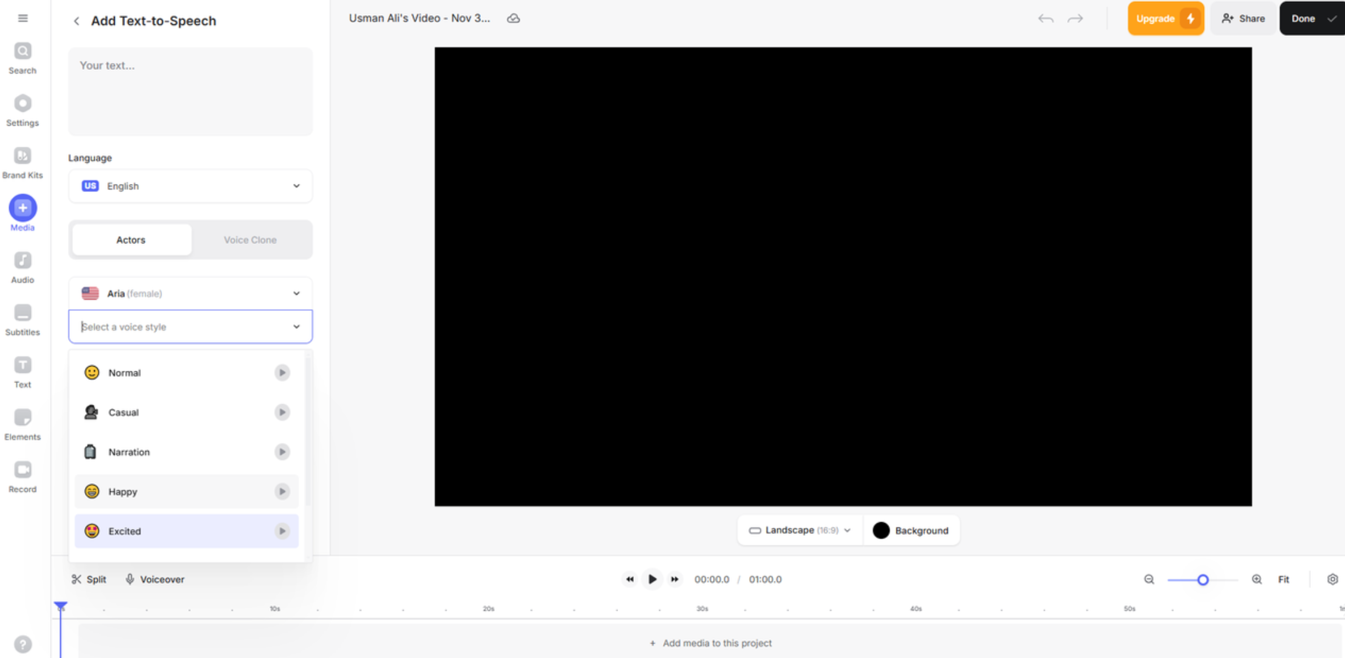
Task: Split the clip using scissors icon
Action: [89, 579]
